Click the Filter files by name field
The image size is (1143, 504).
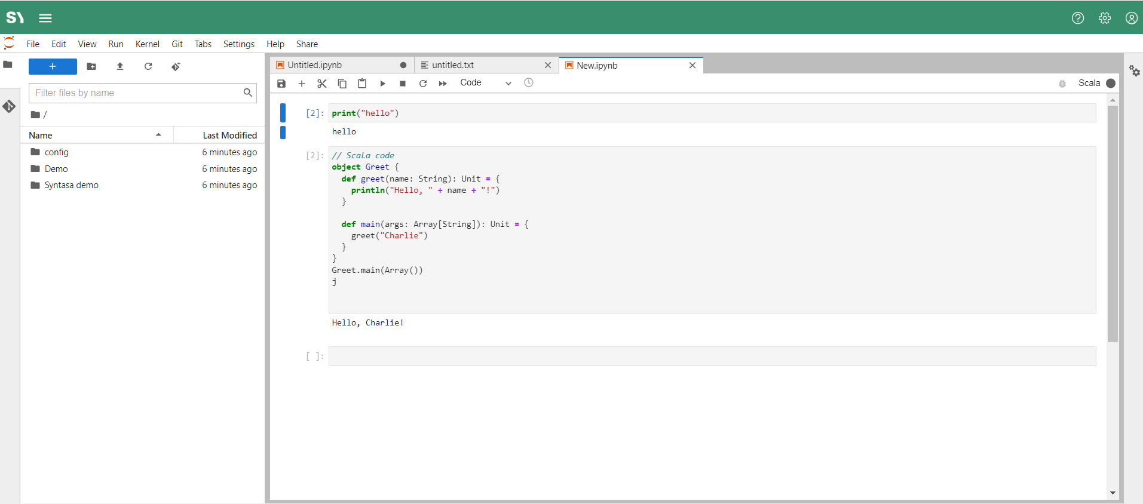(136, 93)
